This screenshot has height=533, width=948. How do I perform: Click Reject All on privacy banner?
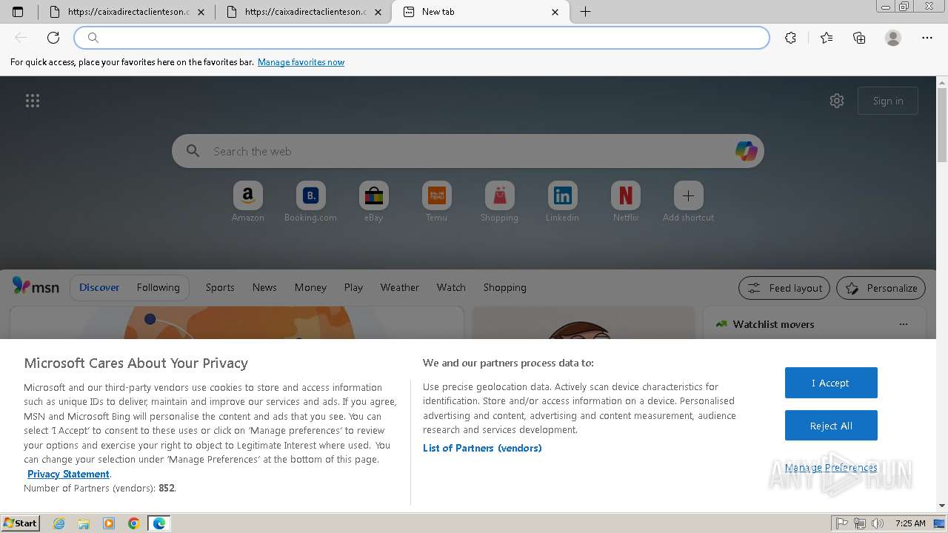pos(831,426)
